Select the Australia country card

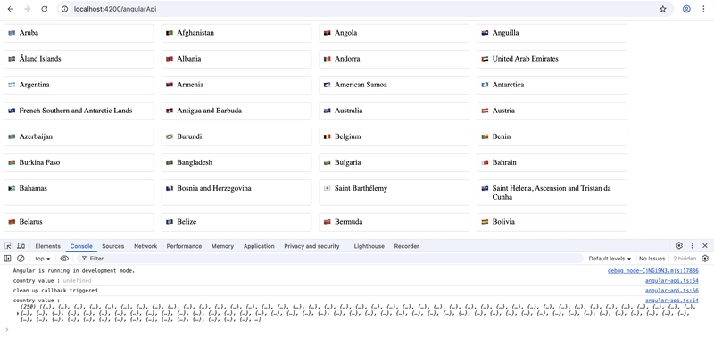click(x=394, y=111)
